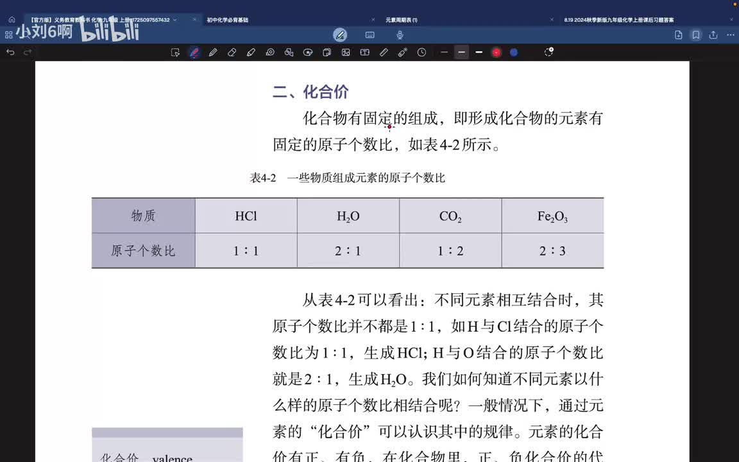The image size is (739, 462).
Task: Insert an image with the photo tool
Action: [346, 53]
